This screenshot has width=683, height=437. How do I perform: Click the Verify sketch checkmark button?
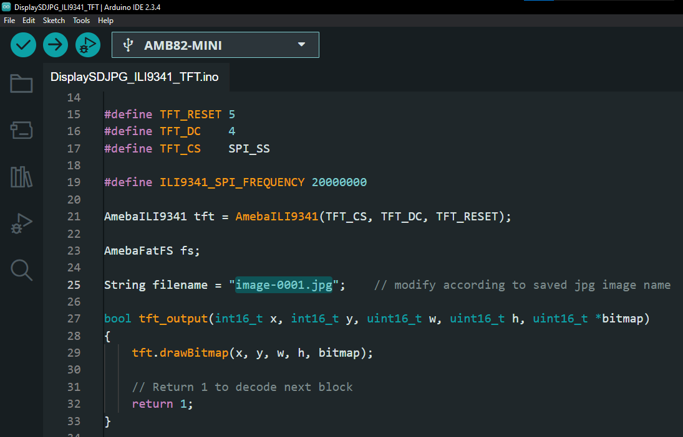(x=24, y=45)
